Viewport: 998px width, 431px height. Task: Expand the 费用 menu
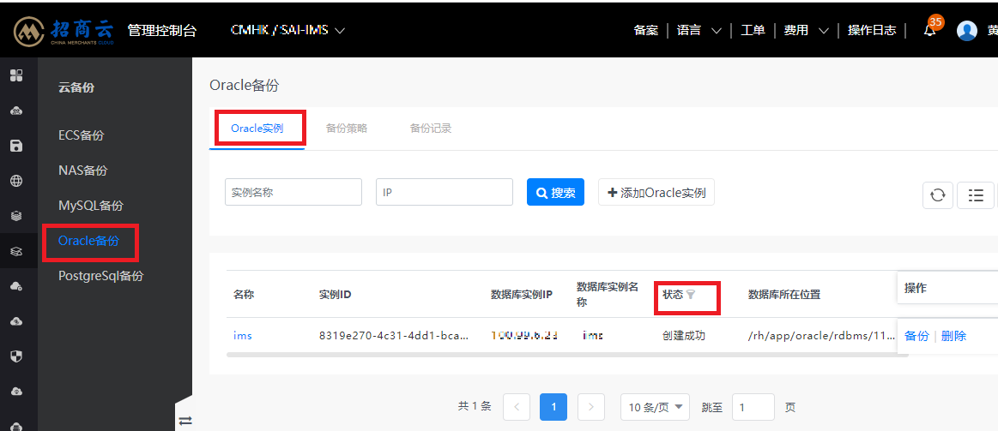point(807,30)
